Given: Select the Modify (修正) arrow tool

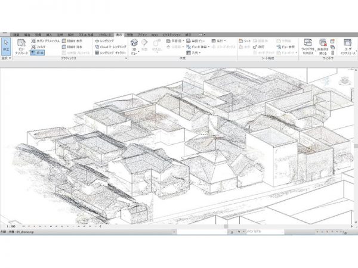Looking at the screenshot, I should pyautogui.click(x=5, y=45).
